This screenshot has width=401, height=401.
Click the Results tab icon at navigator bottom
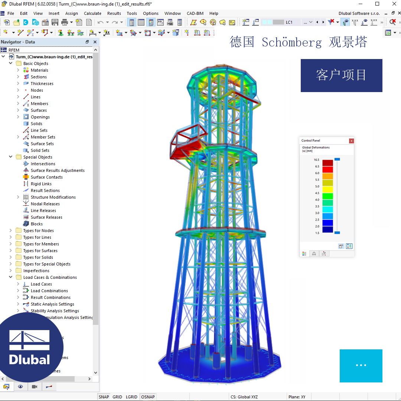(x=49, y=387)
